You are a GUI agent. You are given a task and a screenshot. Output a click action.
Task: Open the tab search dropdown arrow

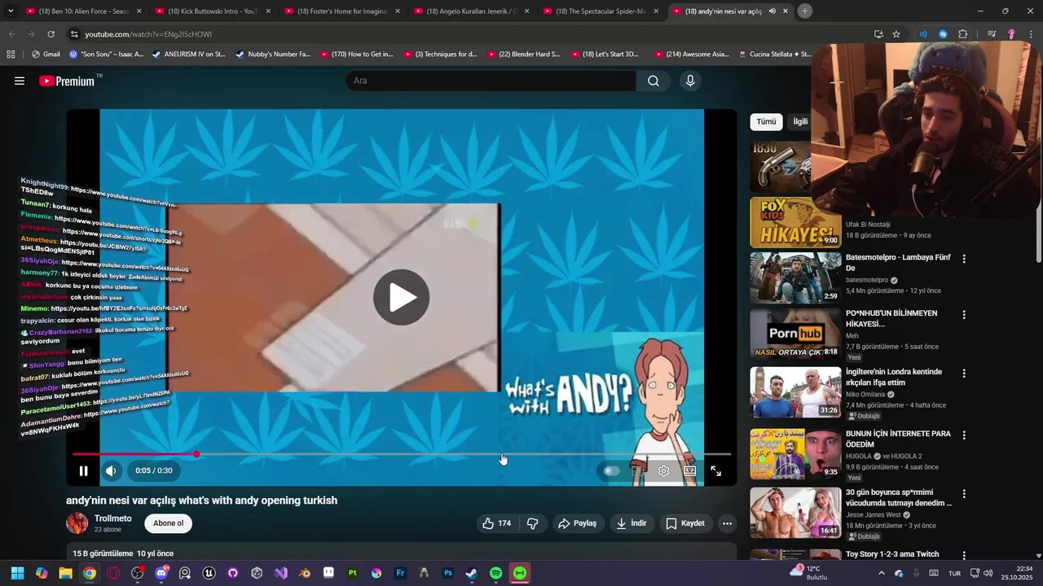coord(11,11)
